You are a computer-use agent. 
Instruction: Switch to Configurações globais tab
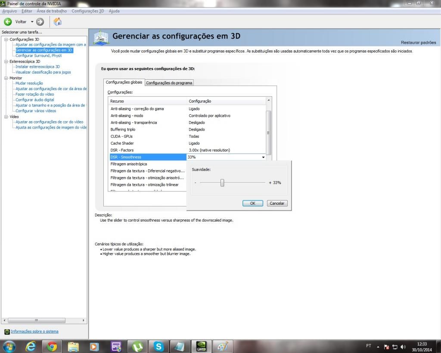coord(124,82)
